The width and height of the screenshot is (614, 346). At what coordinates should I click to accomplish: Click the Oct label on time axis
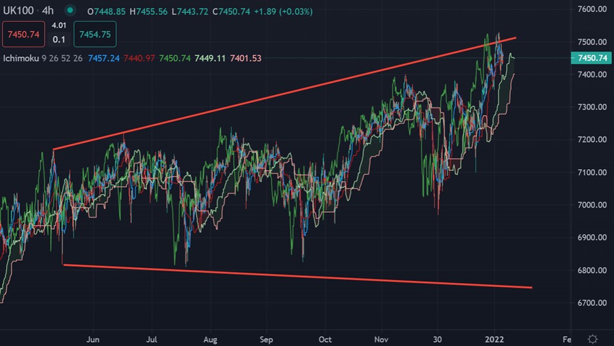[325, 339]
